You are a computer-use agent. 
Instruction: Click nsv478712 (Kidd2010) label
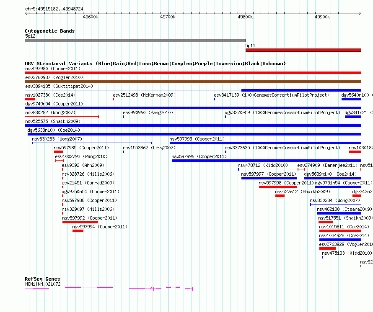coord(263,166)
